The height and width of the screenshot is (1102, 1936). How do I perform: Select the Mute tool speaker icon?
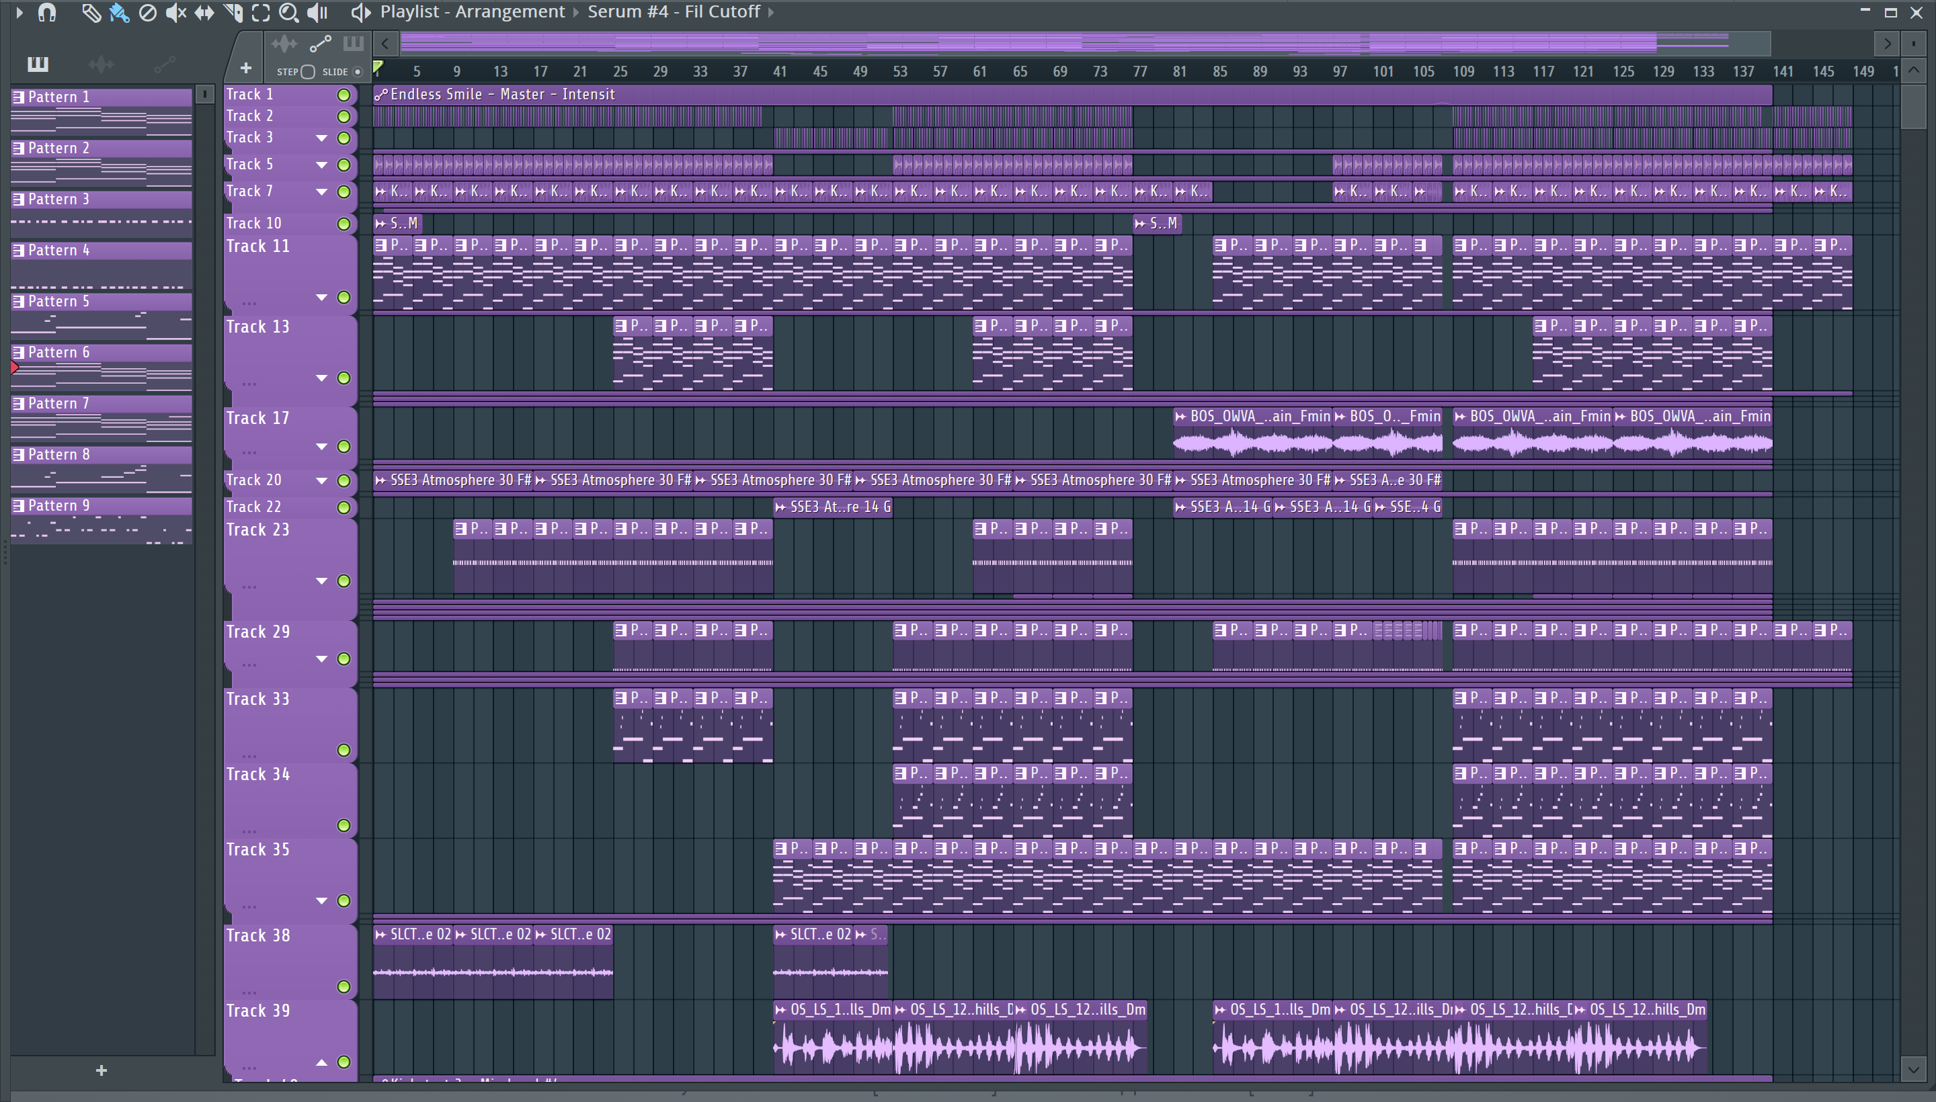175,12
